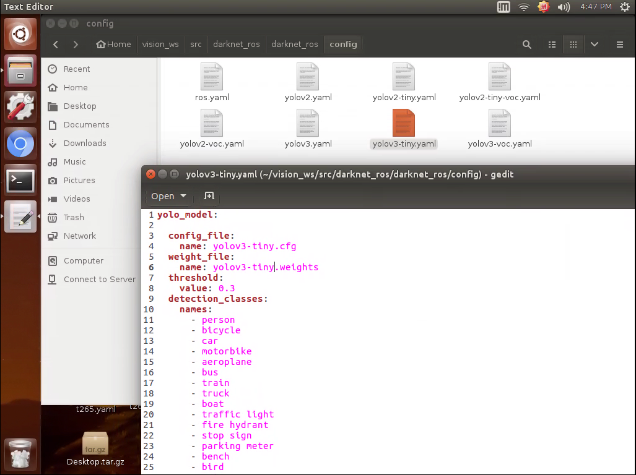This screenshot has height=475, width=636.
Task: Expand the Open dropdown in gedit
Action: (168, 196)
